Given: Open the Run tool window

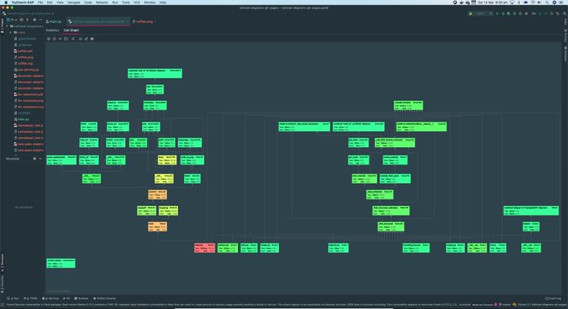Looking at the screenshot, I should 13,298.
